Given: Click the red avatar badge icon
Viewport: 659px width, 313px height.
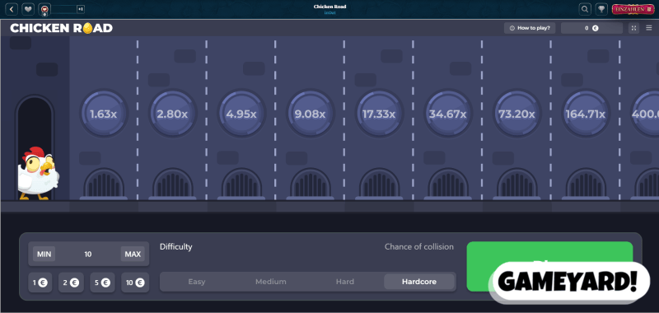Looking at the screenshot, I should point(44,9).
